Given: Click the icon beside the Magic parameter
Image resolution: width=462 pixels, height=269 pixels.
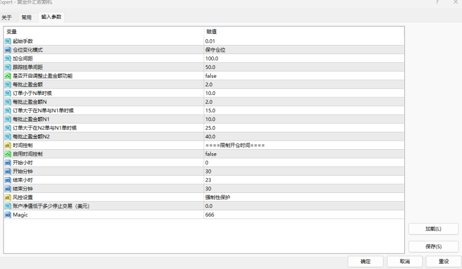Looking at the screenshot, I should click(x=8, y=214).
